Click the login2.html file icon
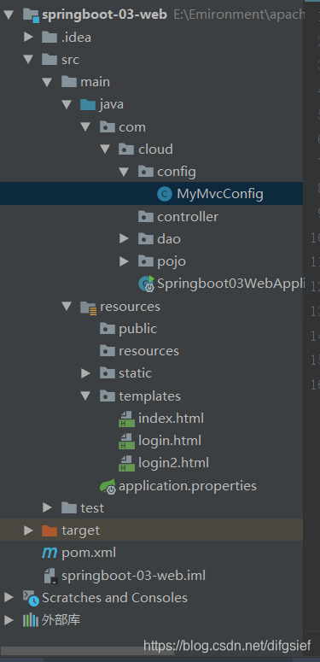The image size is (320, 662). 126,464
